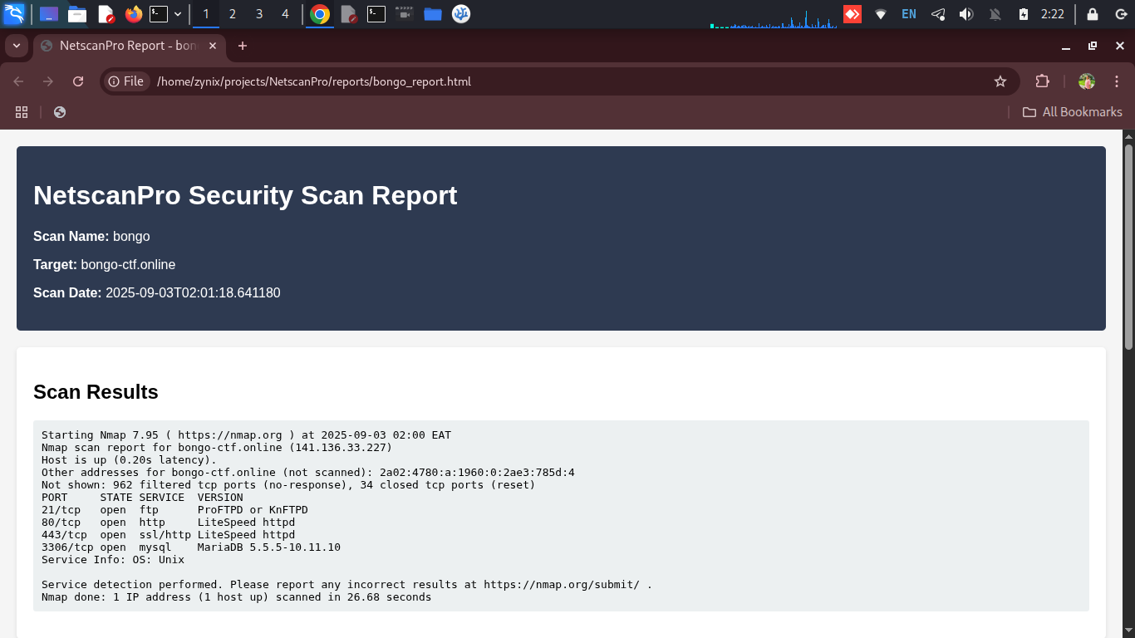Click the Target bongo-ctf.online line
Viewport: 1135px width, 638px height.
tap(104, 265)
